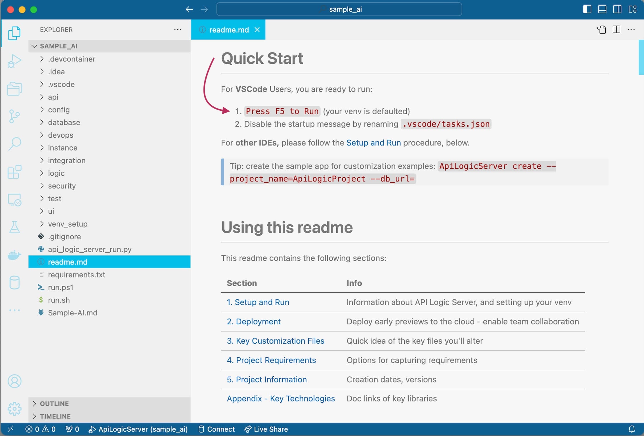
Task: Open the Remote Explorer view
Action: tap(14, 200)
